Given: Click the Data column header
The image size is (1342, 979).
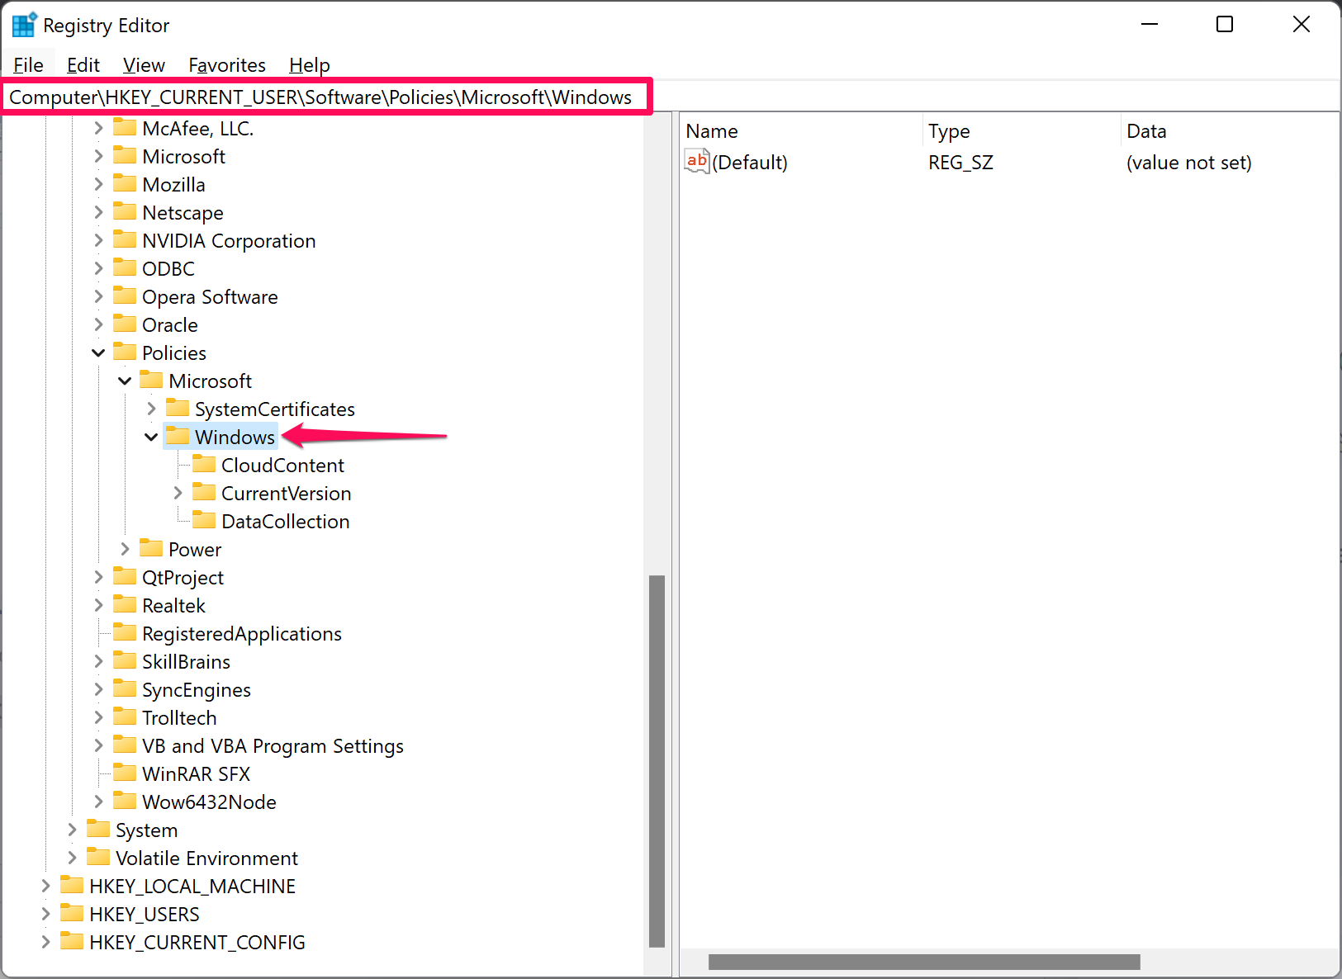Looking at the screenshot, I should (1230, 130).
